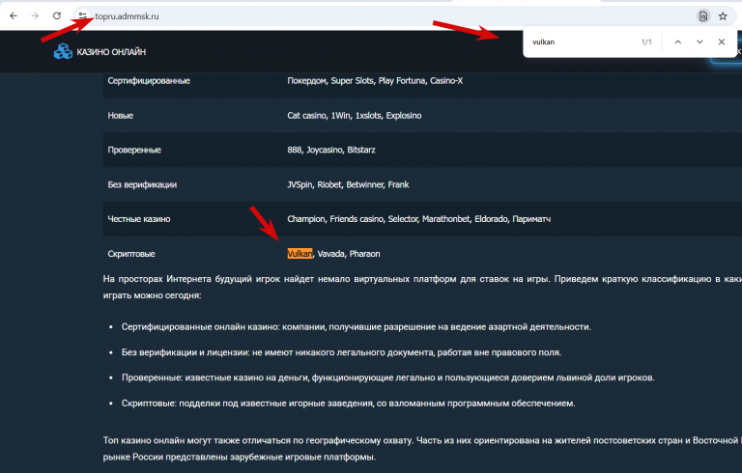Click the 'Champion, Friends casino' list cell
Screen dimensions: 742x473
click(418, 219)
